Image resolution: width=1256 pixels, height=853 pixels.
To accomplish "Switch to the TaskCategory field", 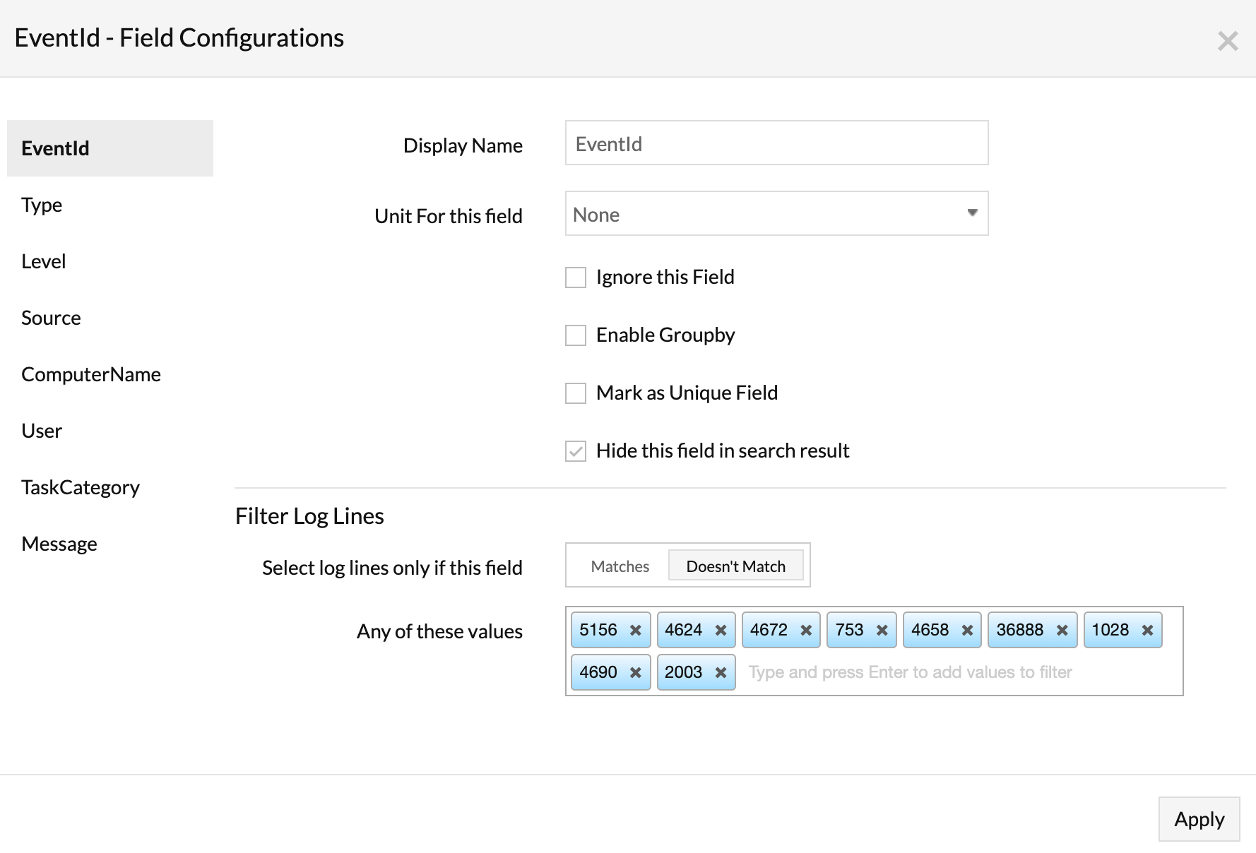I will [81, 487].
